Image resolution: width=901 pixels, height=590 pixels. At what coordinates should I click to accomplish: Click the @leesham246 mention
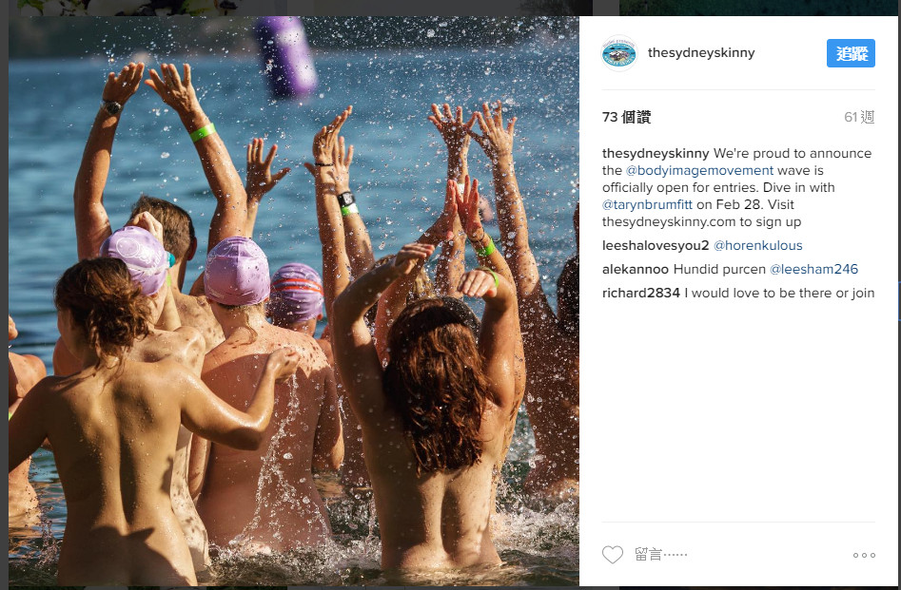(x=813, y=269)
